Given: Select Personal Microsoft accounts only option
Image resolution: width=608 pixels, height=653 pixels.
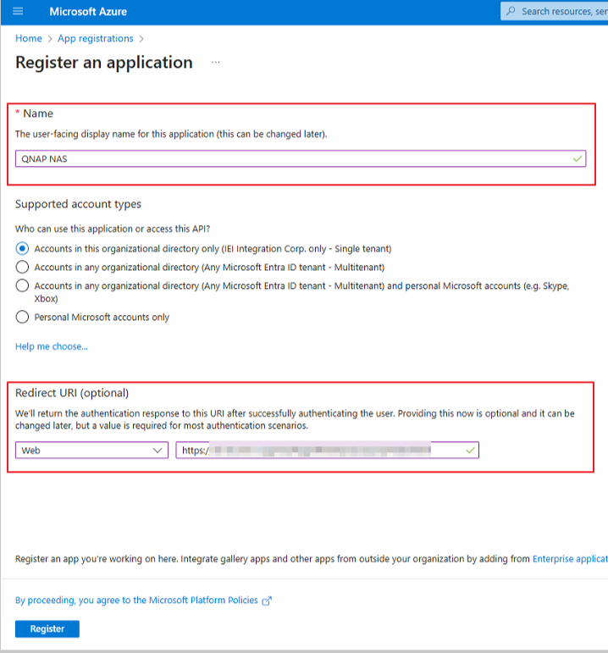Looking at the screenshot, I should click(21, 318).
